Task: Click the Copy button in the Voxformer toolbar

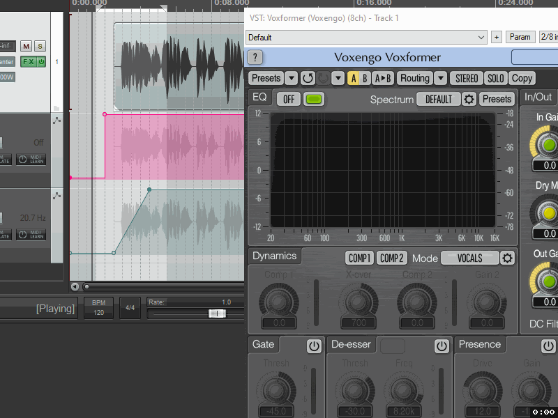Action: pyautogui.click(x=522, y=78)
